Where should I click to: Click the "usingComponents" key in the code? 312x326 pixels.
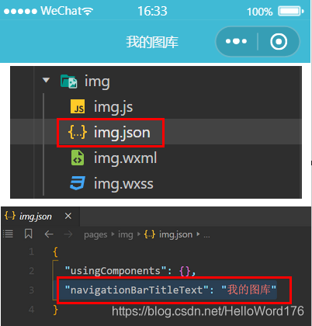coord(116,271)
